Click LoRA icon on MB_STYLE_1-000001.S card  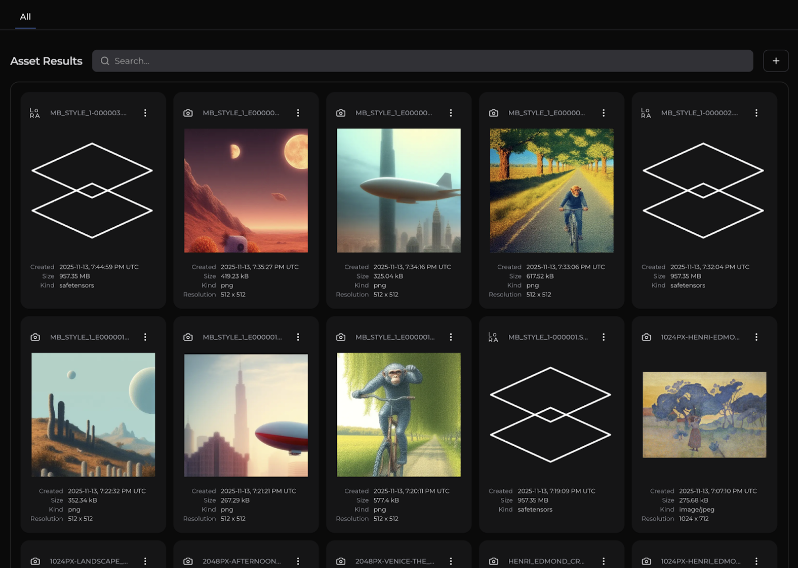pyautogui.click(x=493, y=337)
